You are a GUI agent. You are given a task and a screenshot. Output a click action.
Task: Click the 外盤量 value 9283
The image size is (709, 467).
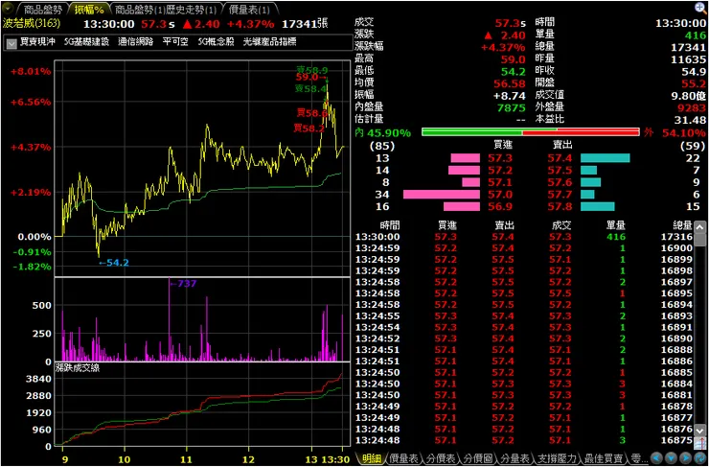click(x=693, y=107)
